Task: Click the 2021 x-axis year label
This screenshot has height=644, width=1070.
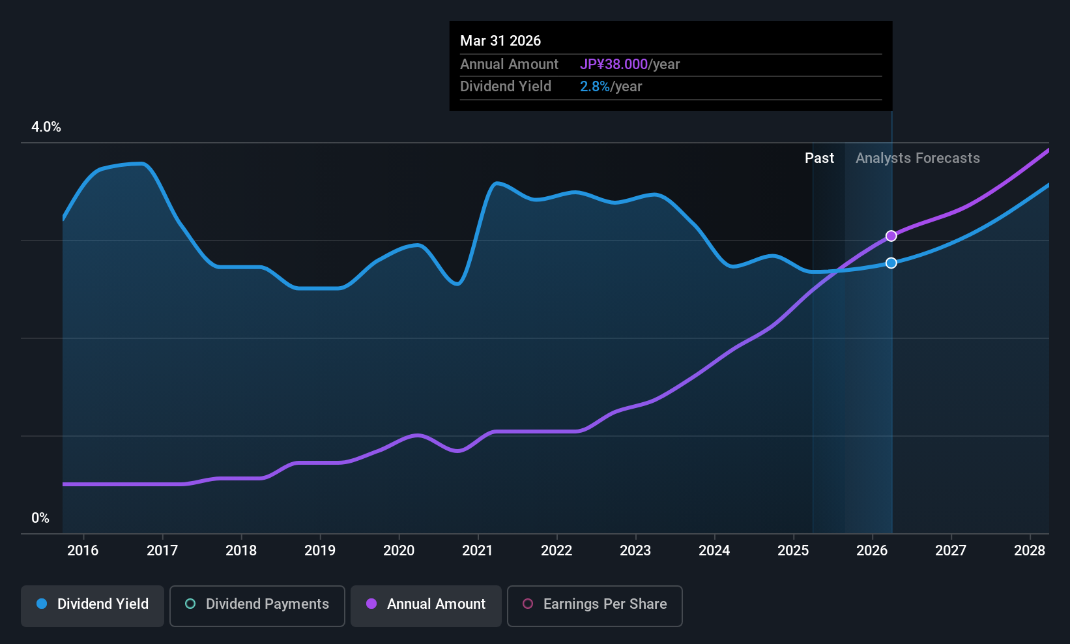Action: coord(478,550)
